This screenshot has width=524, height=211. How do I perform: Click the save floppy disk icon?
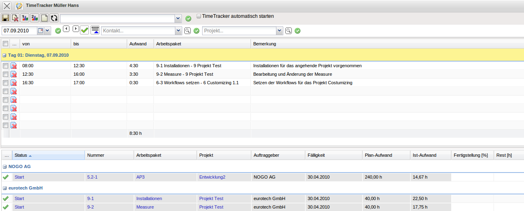[x=5, y=18]
